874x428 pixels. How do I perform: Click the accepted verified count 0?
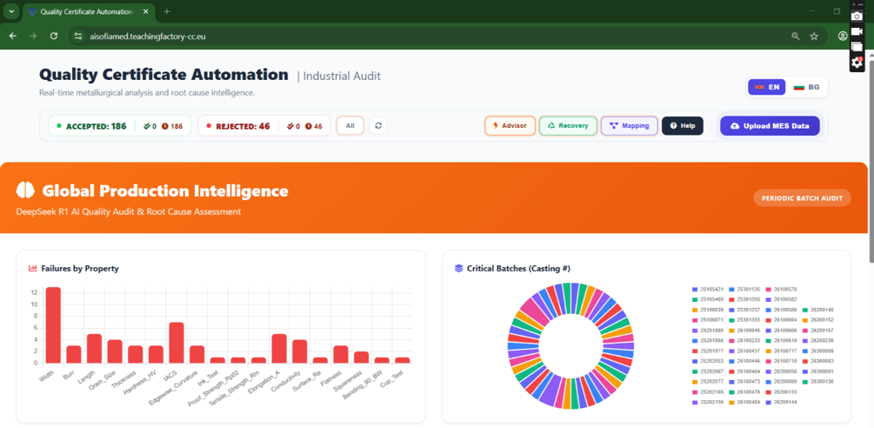[x=150, y=126]
